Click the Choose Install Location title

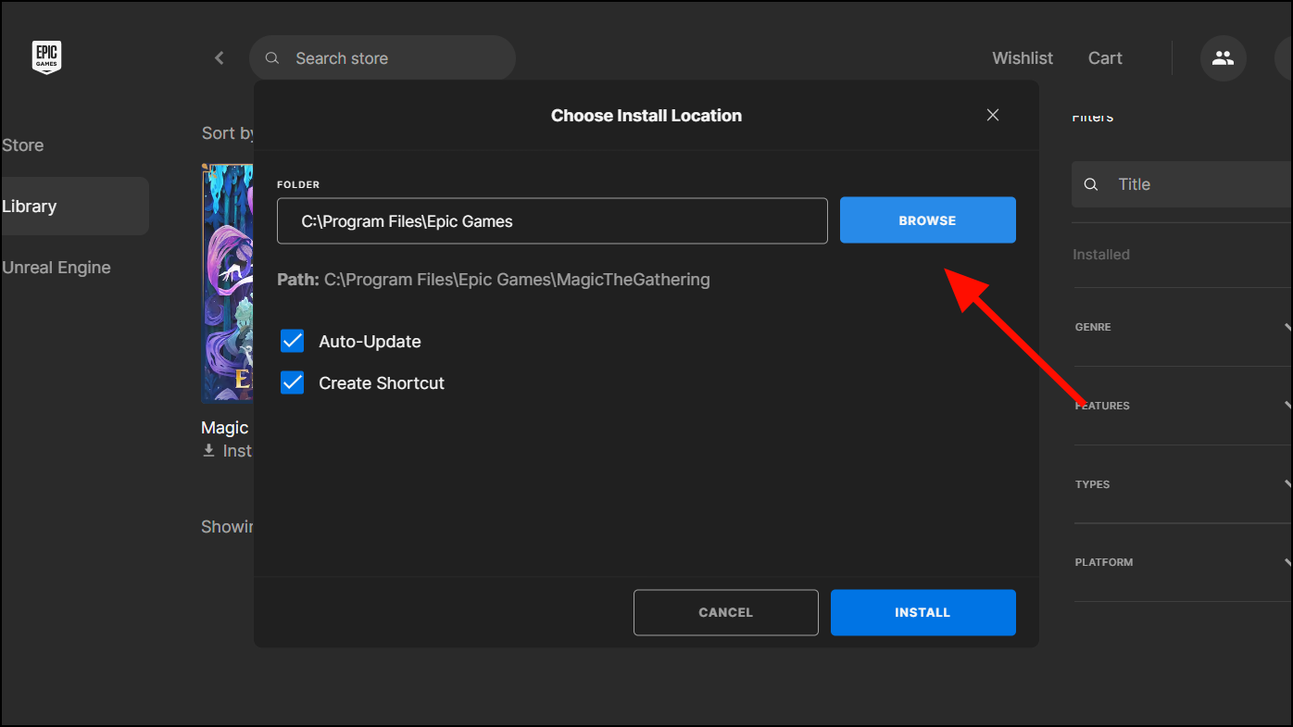(646, 116)
